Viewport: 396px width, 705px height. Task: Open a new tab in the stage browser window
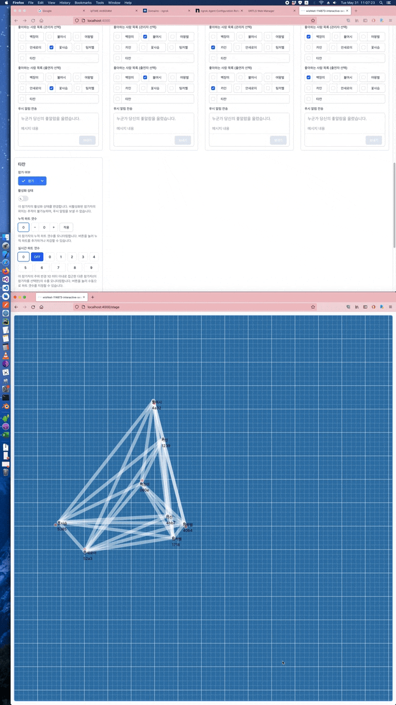coord(93,297)
